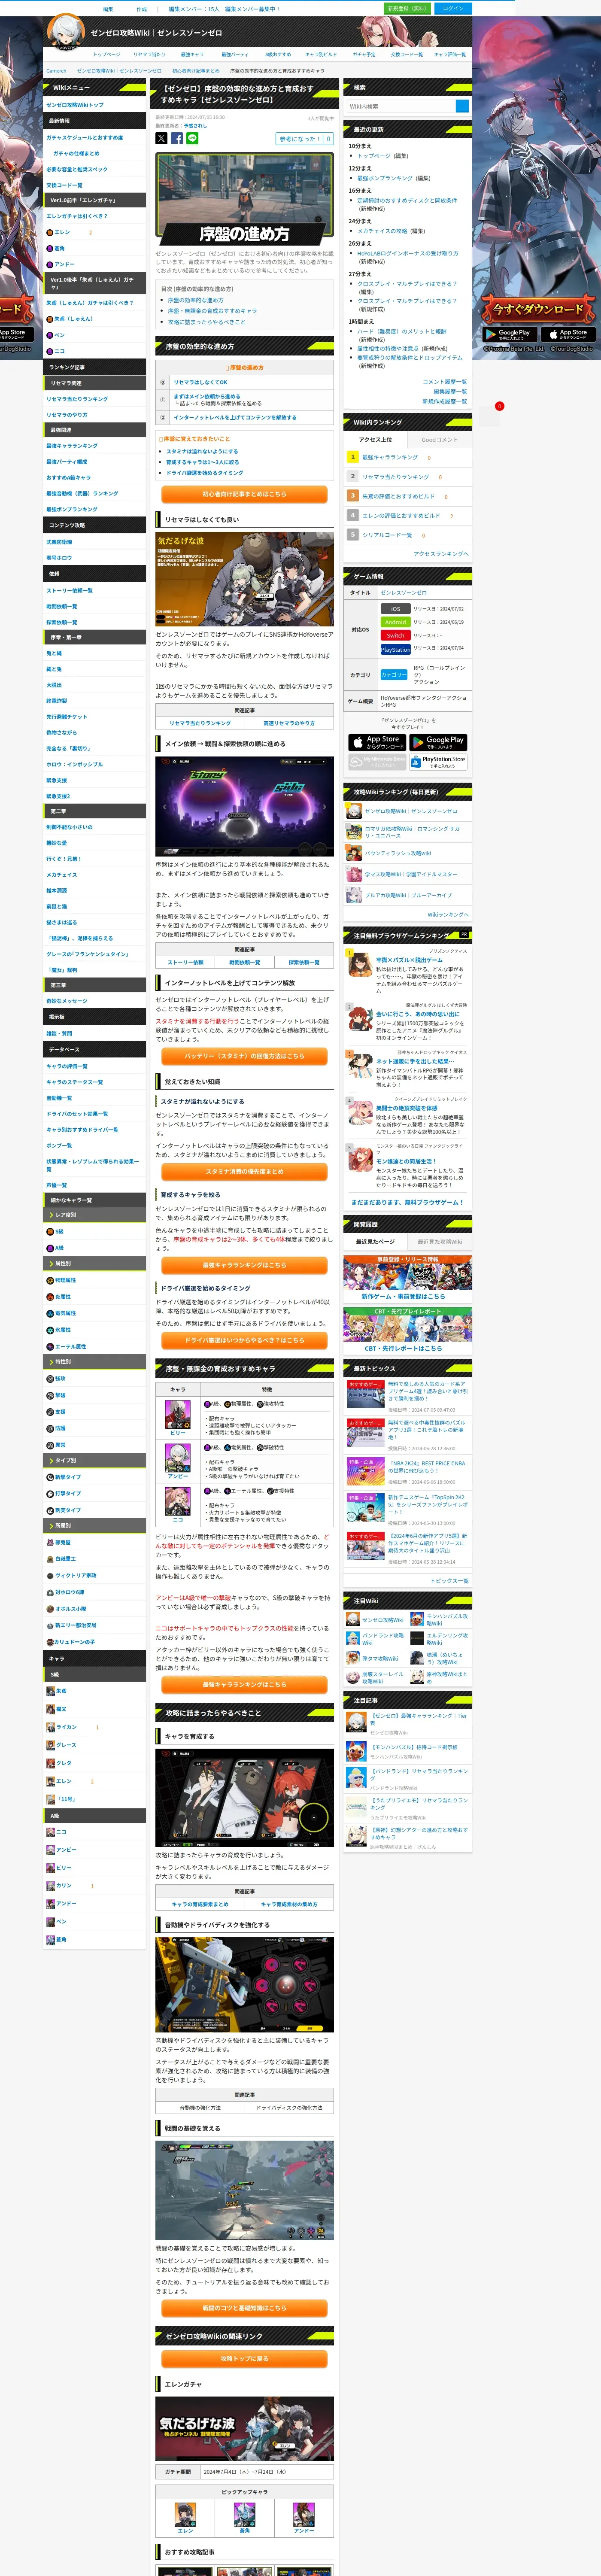Open 氷属性 attribute in left menu
The width and height of the screenshot is (601, 2576).
pos(58,1330)
